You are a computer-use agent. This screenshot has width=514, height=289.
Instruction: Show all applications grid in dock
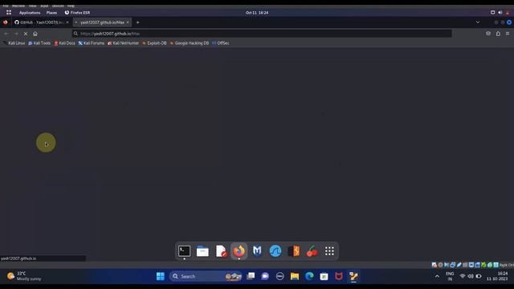pyautogui.click(x=329, y=251)
